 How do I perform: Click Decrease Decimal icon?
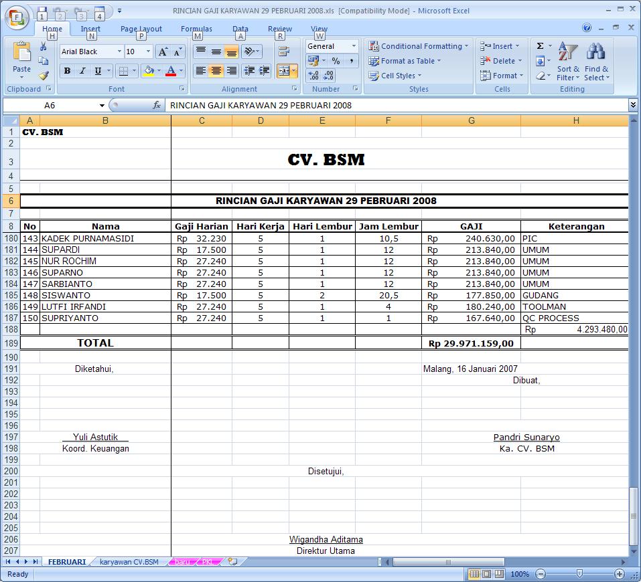click(x=328, y=76)
